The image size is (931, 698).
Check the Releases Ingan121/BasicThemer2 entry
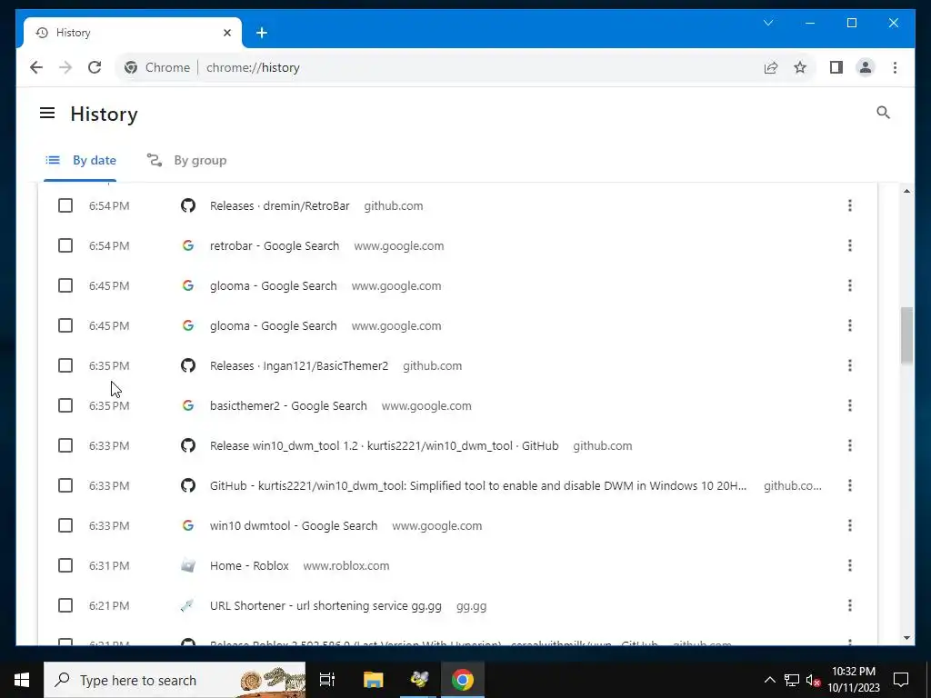(65, 365)
